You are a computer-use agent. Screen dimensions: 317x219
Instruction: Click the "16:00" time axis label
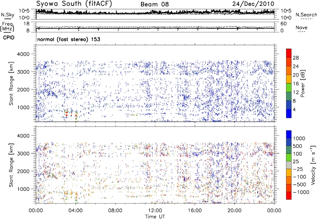pos(195,211)
